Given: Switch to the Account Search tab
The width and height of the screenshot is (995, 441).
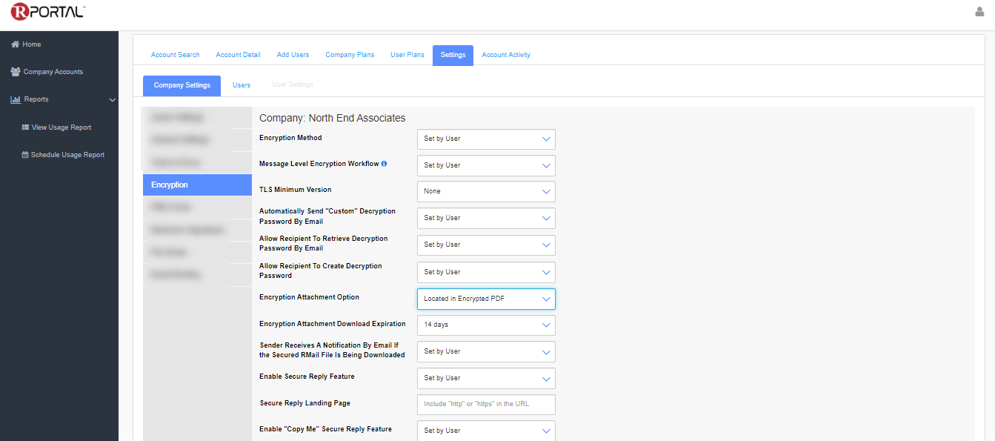Looking at the screenshot, I should click(x=175, y=55).
